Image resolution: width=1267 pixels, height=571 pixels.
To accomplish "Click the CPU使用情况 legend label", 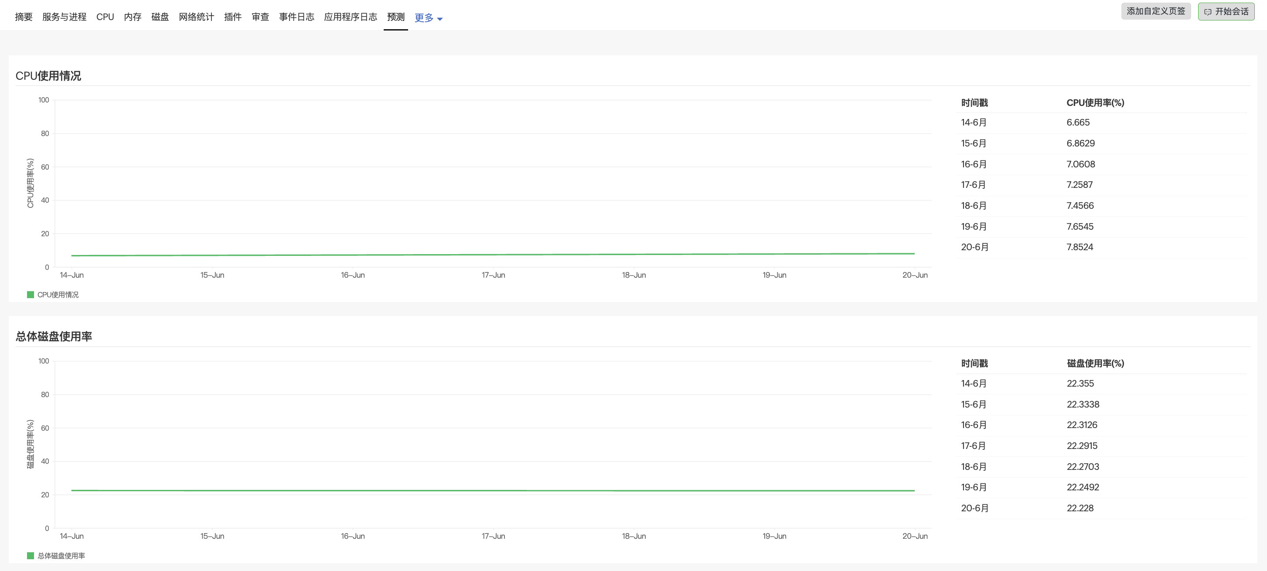I will (x=58, y=295).
